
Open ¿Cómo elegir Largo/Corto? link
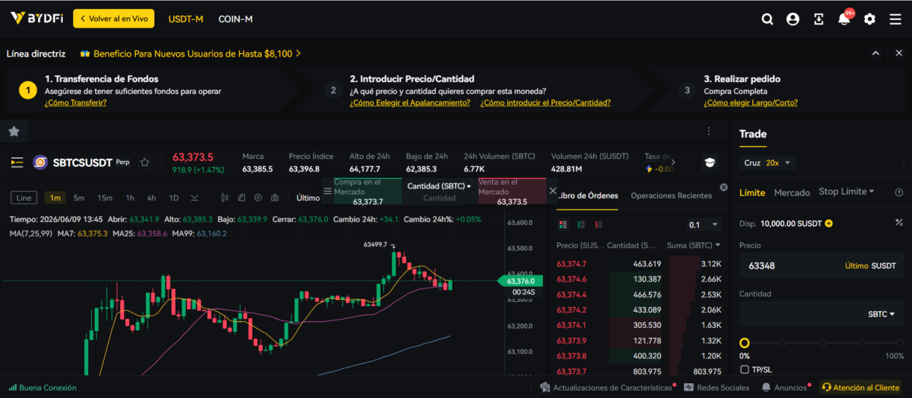pyautogui.click(x=751, y=103)
